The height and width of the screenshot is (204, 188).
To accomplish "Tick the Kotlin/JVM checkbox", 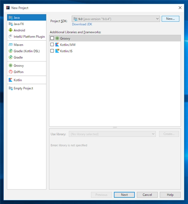I will [x=52, y=44].
